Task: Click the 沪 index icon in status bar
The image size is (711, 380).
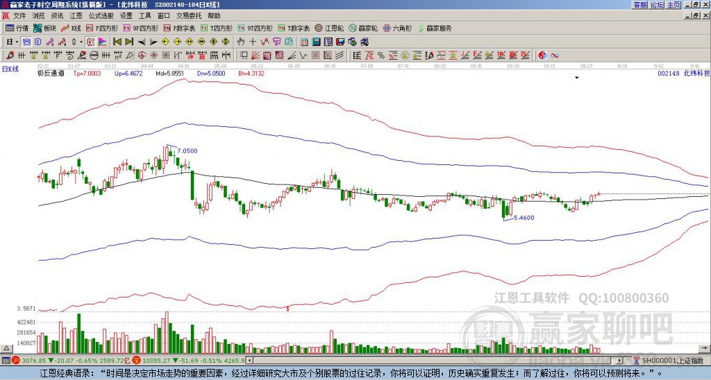Action: tap(15, 361)
